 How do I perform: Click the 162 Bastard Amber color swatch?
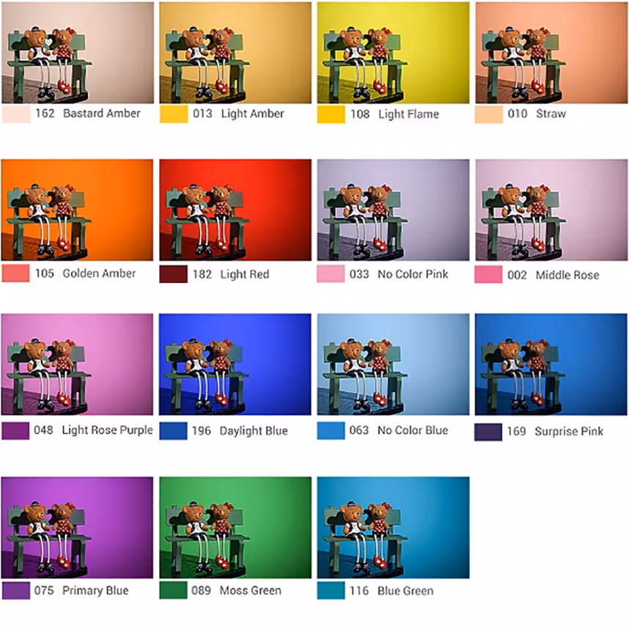(16, 114)
